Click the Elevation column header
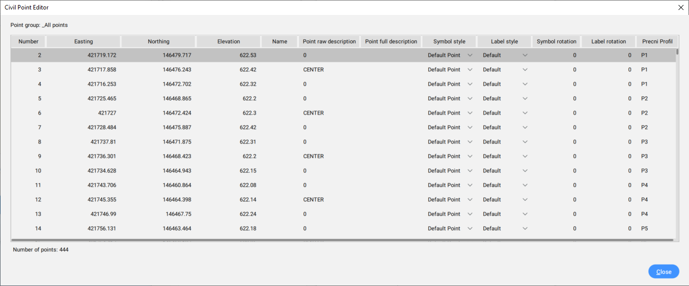This screenshot has height=286, width=689. [229, 42]
